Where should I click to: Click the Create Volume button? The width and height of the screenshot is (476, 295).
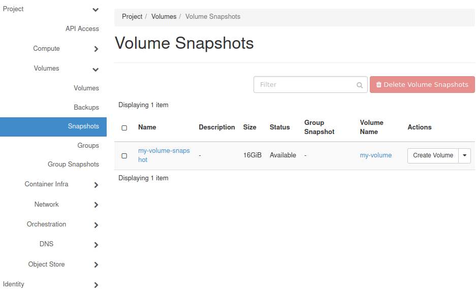pyautogui.click(x=433, y=156)
